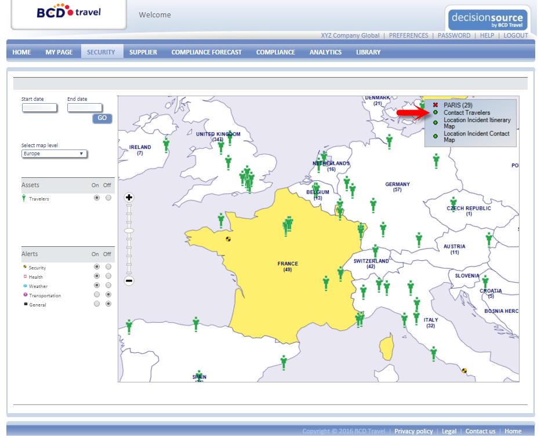Click the map zoom slider handle
The height and width of the screenshot is (445, 541).
[x=129, y=231]
